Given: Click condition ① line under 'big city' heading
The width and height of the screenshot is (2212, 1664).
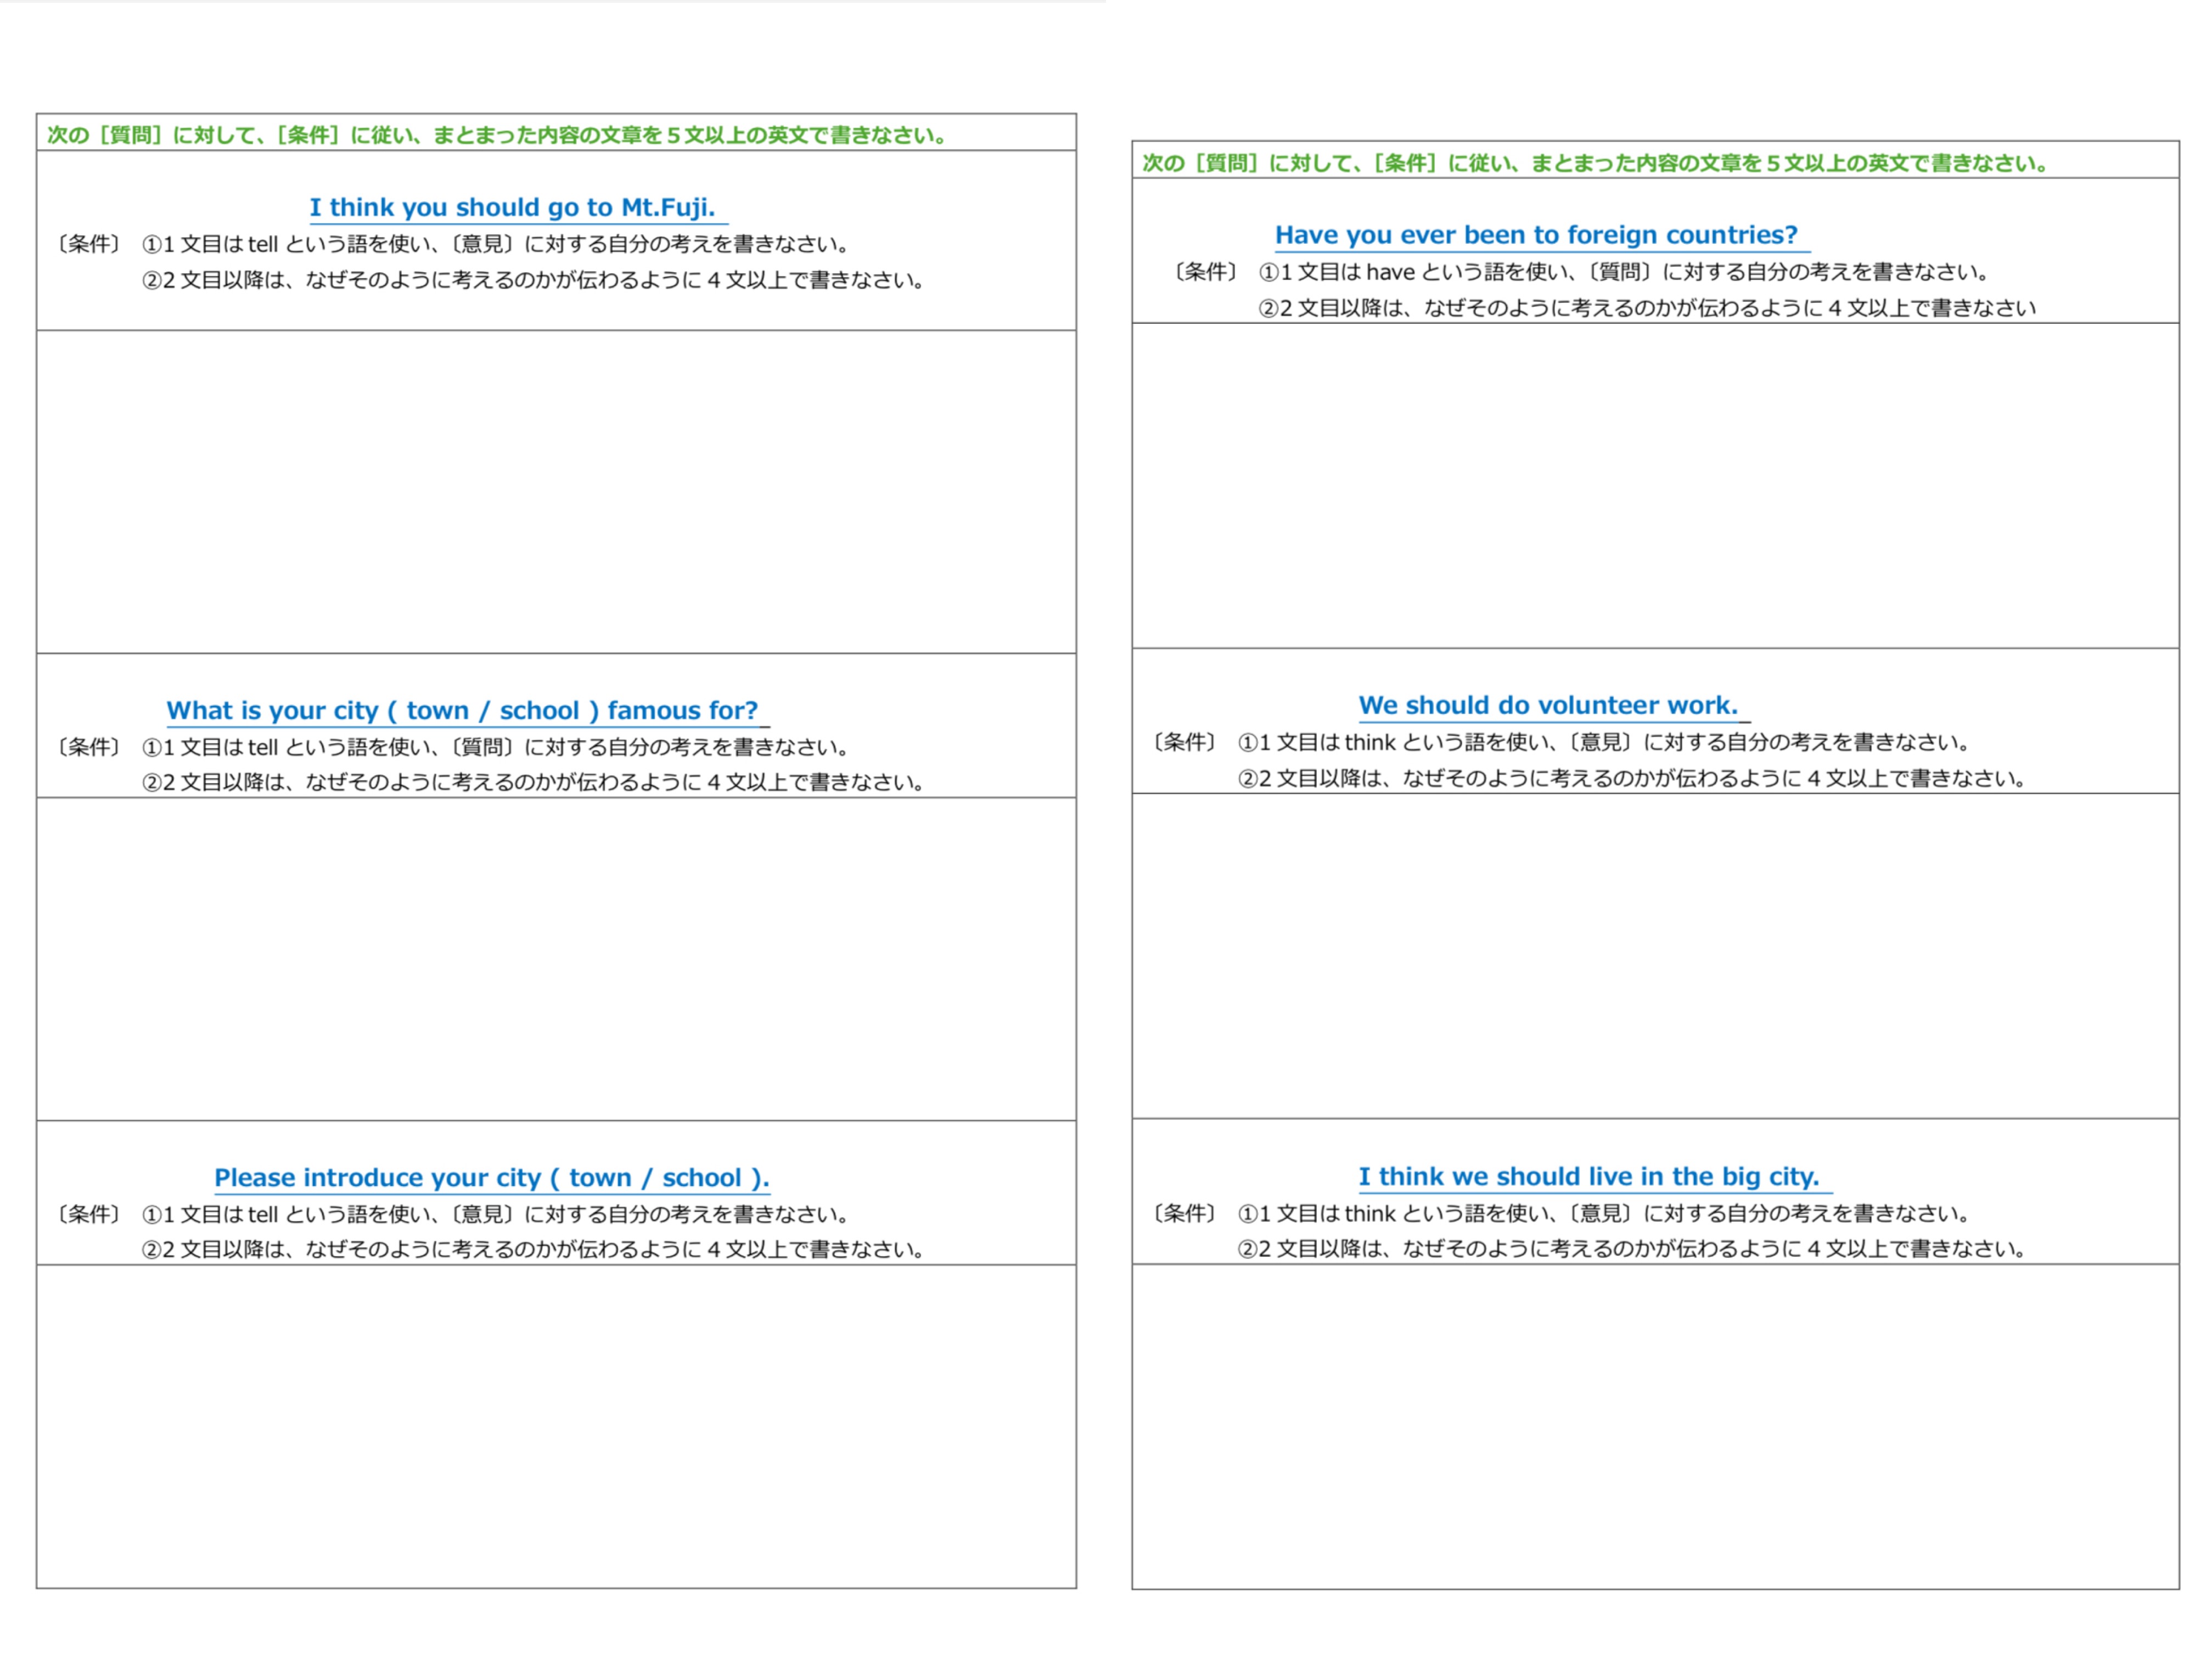Looking at the screenshot, I should click(x=1604, y=1213).
